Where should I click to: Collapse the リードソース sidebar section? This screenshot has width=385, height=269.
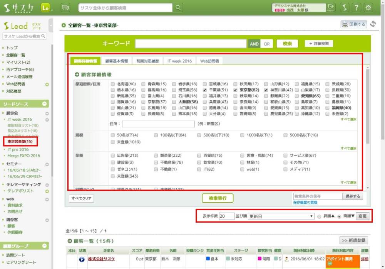tap(45, 104)
